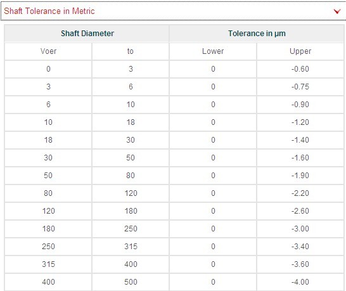Click the Lower subheader cell
The height and width of the screenshot is (291, 346).
click(213, 51)
